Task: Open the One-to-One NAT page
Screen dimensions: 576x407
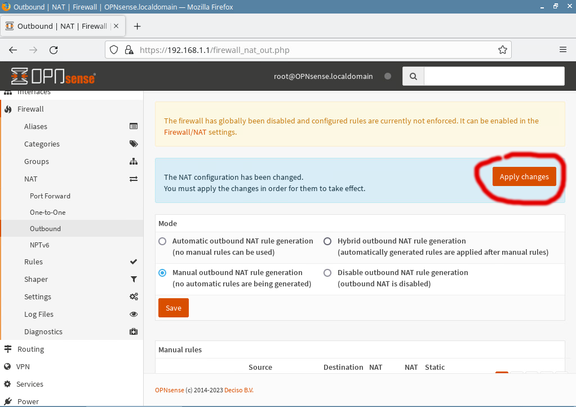Action: pyautogui.click(x=48, y=213)
